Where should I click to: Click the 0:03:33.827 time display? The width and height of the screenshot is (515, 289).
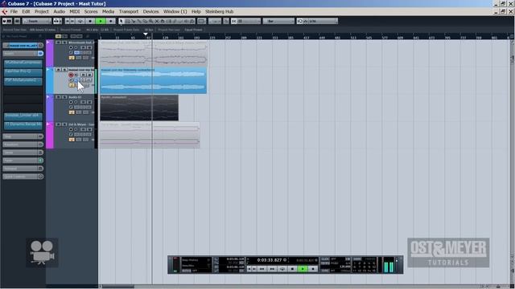click(x=270, y=260)
